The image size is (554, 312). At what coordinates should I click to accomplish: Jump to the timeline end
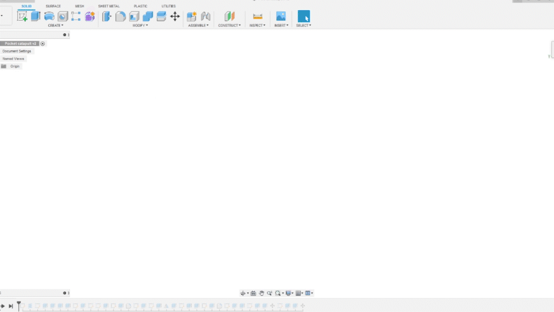tap(11, 306)
